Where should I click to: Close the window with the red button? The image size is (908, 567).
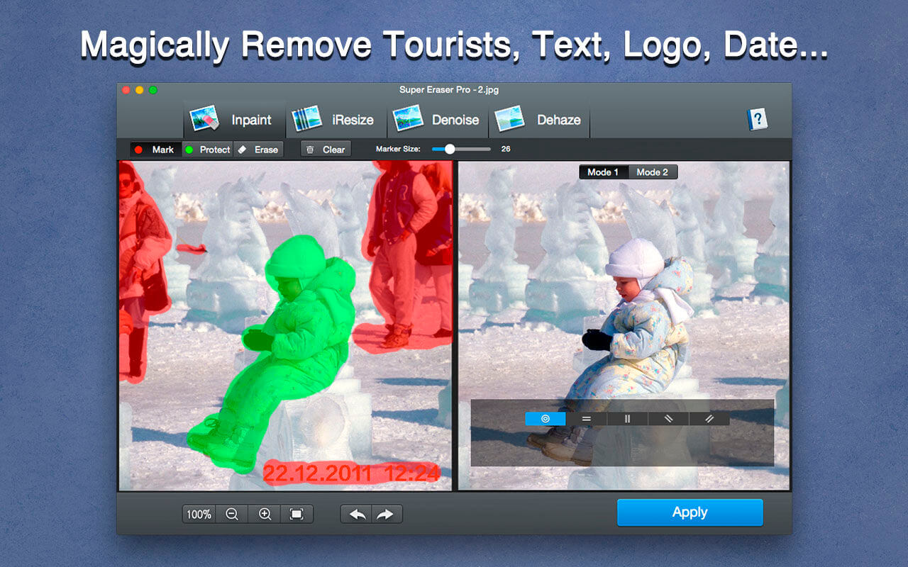(126, 90)
